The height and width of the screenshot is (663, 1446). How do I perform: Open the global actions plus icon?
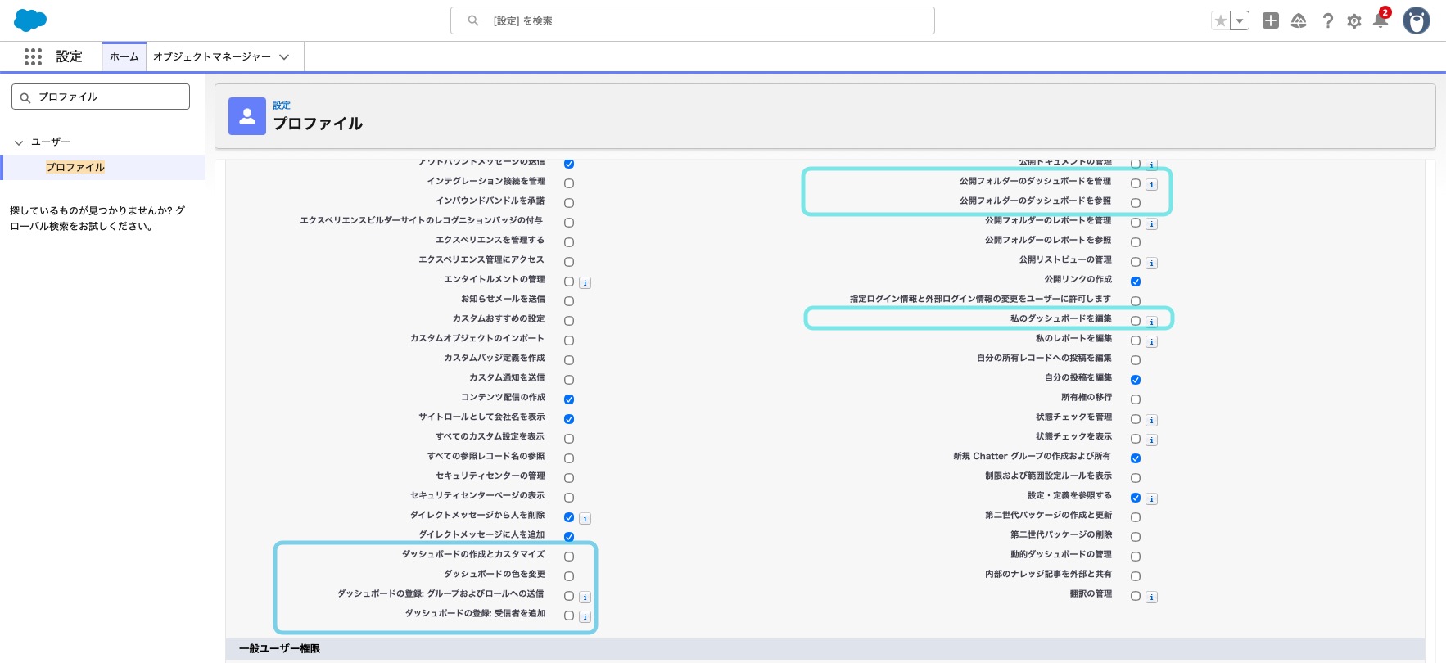[x=1271, y=21]
